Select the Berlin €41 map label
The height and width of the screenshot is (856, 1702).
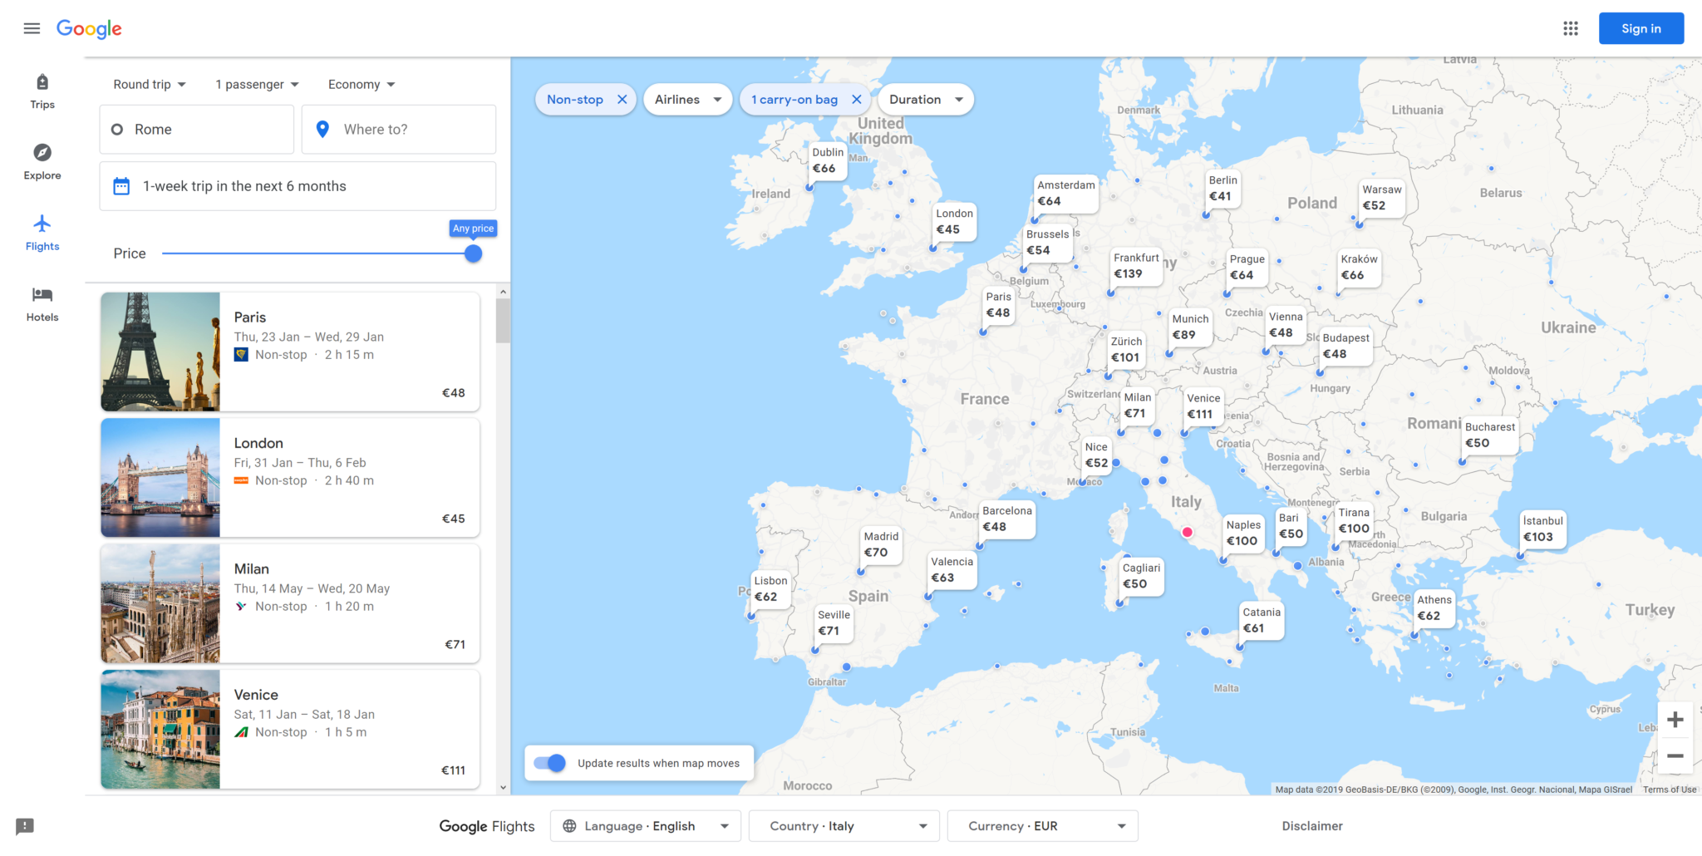pyautogui.click(x=1222, y=188)
